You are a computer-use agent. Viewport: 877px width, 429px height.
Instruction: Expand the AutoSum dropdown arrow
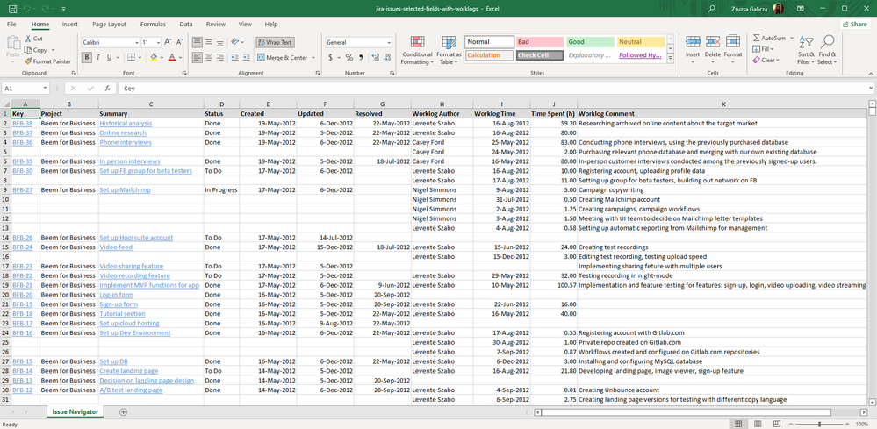(x=791, y=39)
